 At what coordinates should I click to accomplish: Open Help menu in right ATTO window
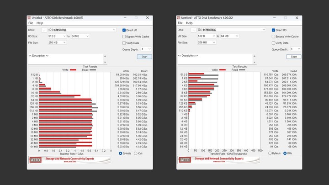tap(189, 23)
